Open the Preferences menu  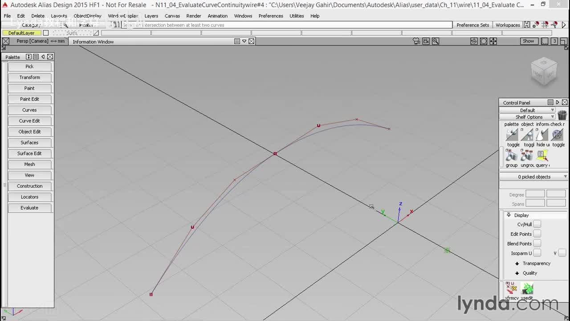point(271,16)
